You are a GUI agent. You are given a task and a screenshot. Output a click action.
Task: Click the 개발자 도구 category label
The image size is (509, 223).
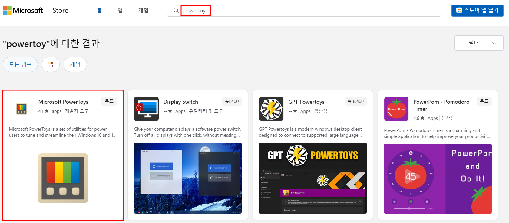coord(77,111)
